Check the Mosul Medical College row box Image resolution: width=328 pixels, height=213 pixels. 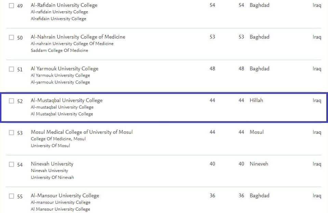coord(12,133)
